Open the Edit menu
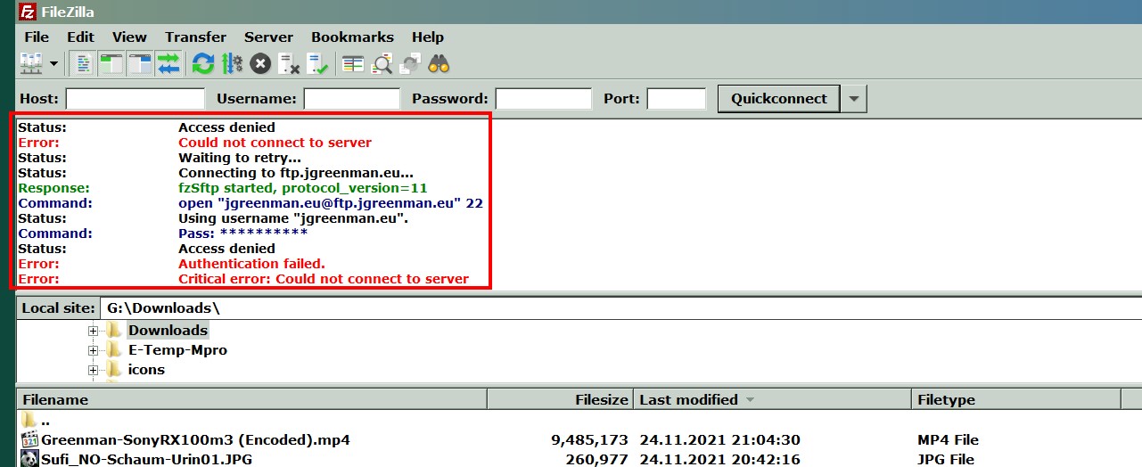The width and height of the screenshot is (1142, 467). (80, 37)
